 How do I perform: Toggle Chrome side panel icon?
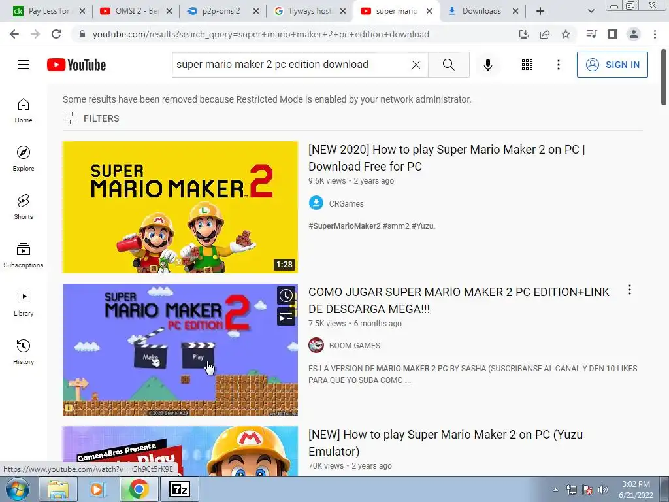(x=613, y=34)
